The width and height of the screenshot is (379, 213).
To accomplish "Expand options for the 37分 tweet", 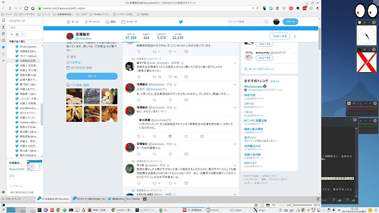I will (235, 85).
